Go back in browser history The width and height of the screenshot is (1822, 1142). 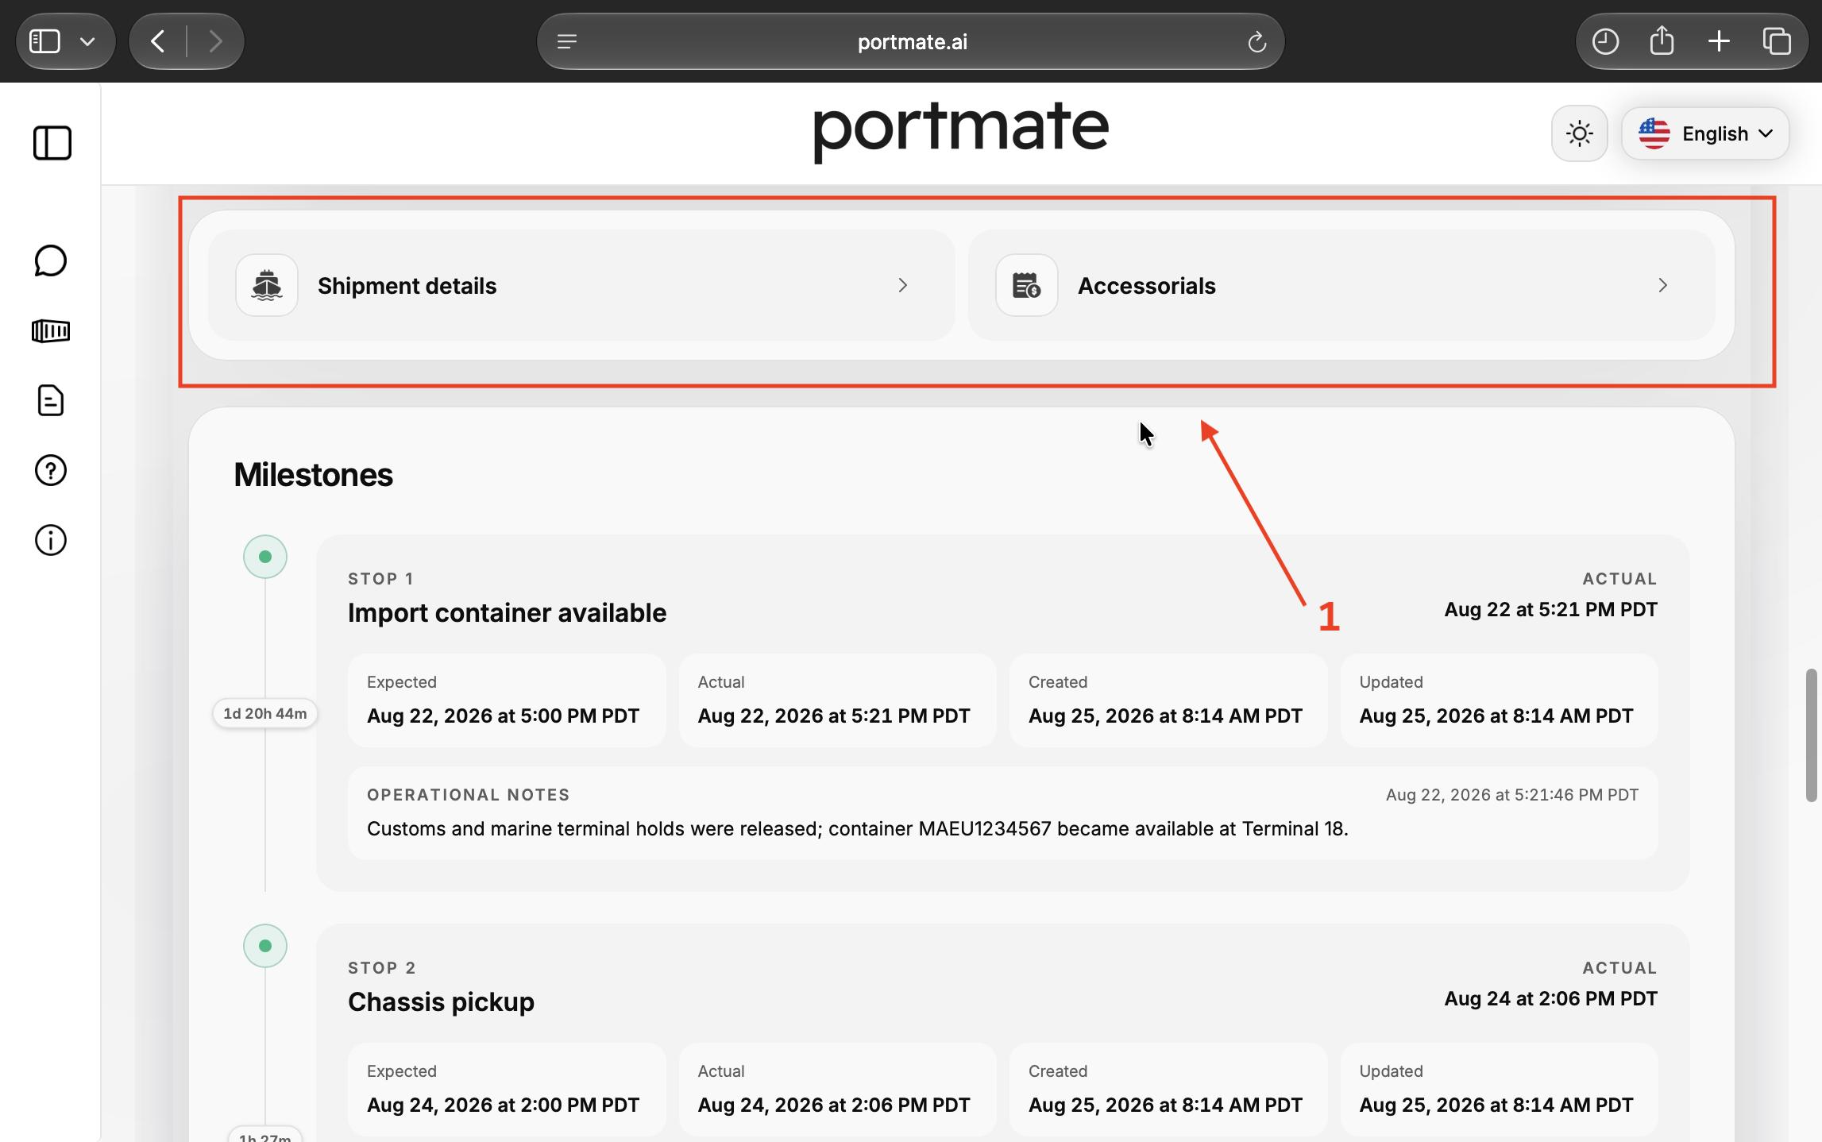pyautogui.click(x=158, y=41)
